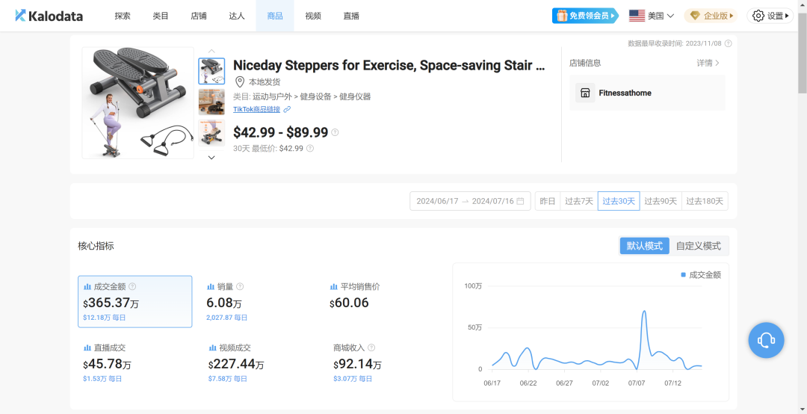Open the 设置 settings menu
Screen dimensions: 807x414
click(x=770, y=16)
